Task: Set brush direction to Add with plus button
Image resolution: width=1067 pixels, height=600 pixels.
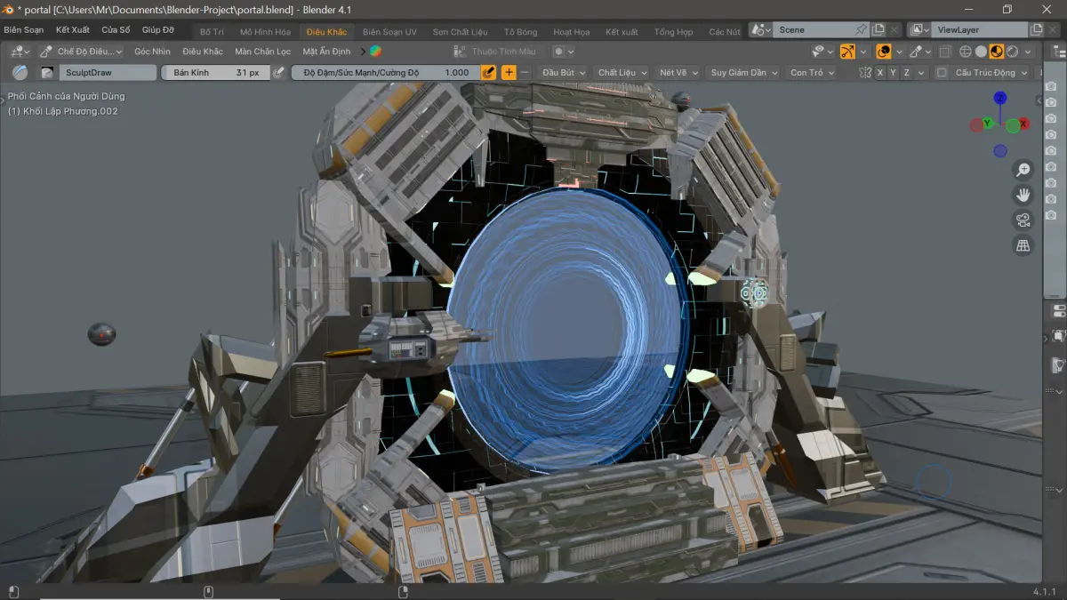Action: [x=509, y=73]
